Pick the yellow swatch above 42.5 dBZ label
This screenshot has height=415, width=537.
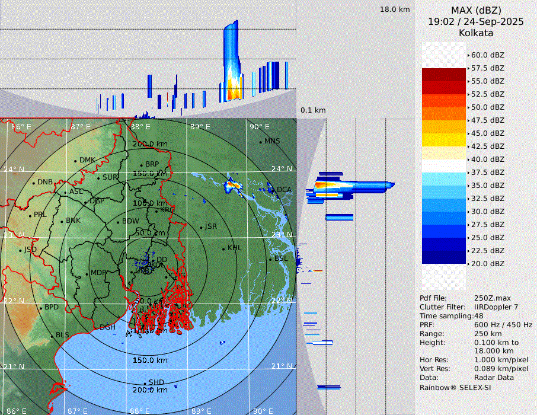tap(444, 139)
